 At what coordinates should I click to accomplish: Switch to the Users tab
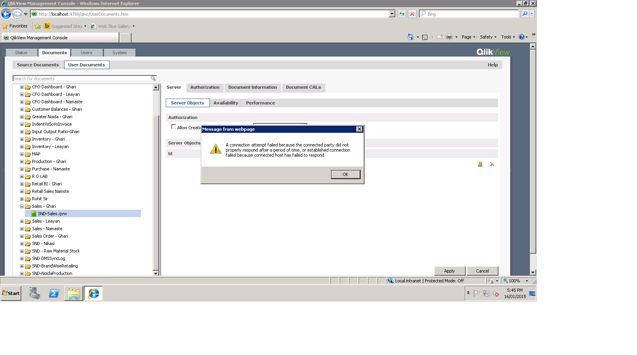coord(87,53)
